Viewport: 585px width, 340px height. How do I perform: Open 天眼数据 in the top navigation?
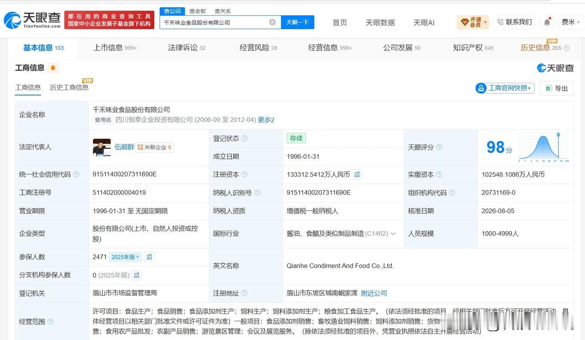click(x=380, y=22)
